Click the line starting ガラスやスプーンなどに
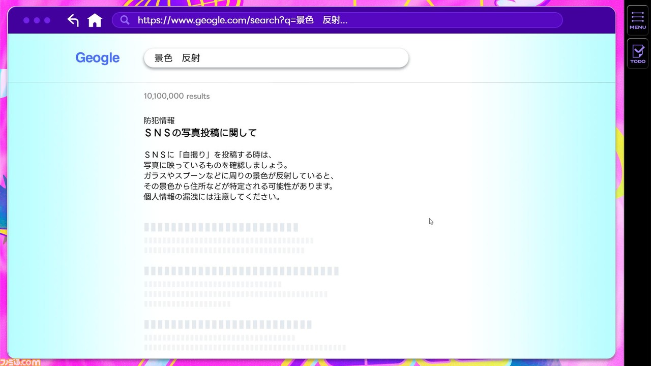651x366 pixels. pos(240,175)
